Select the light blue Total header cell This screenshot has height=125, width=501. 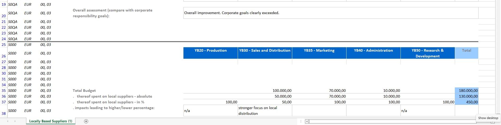tap(466, 53)
